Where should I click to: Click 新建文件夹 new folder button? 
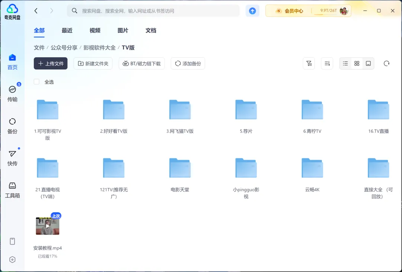(93, 64)
